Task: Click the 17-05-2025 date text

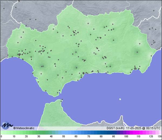Action: [x=134, y=128]
